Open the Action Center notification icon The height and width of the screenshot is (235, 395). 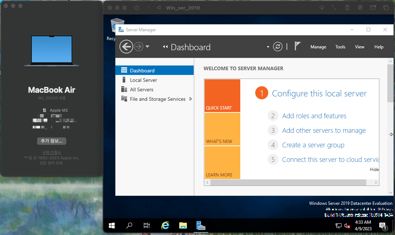(382, 226)
